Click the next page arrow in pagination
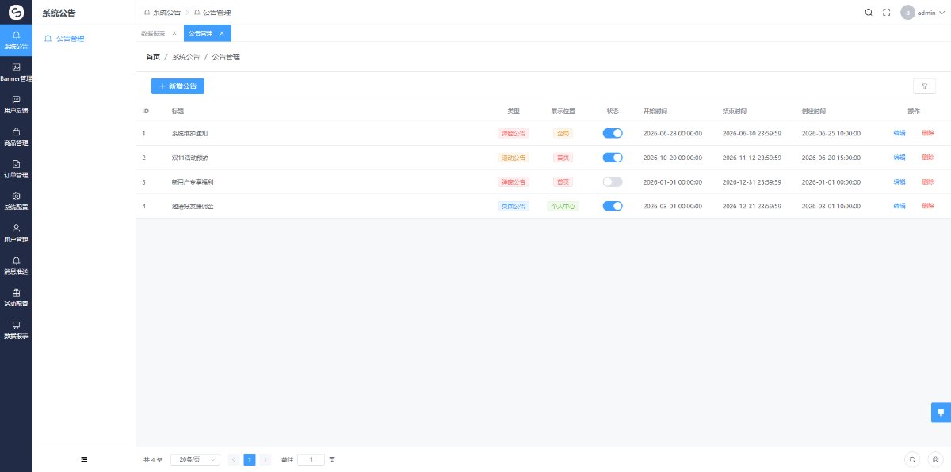The image size is (951, 472). (265, 459)
